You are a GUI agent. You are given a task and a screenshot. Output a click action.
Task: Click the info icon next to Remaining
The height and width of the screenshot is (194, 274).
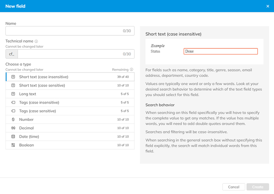tap(132, 69)
